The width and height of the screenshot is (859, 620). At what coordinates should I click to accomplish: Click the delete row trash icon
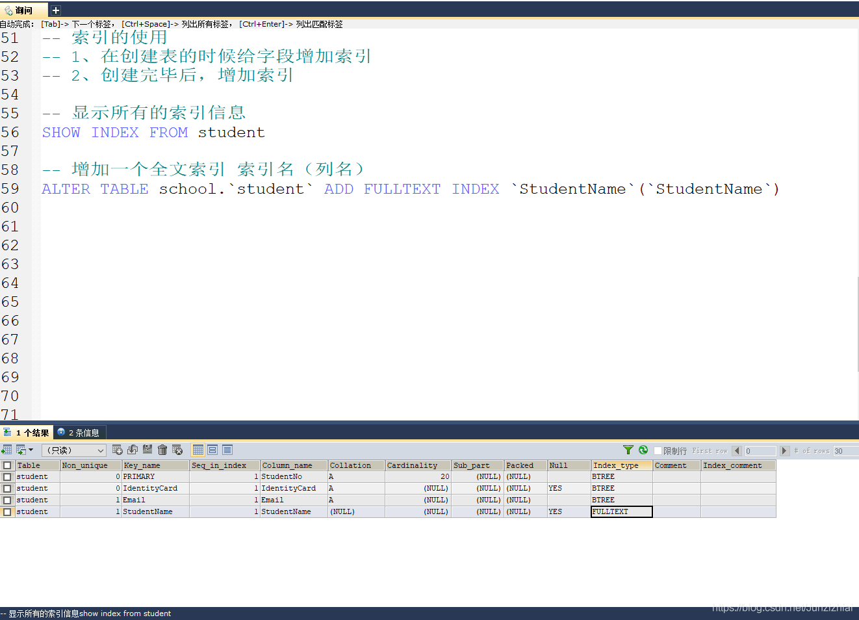pos(161,450)
